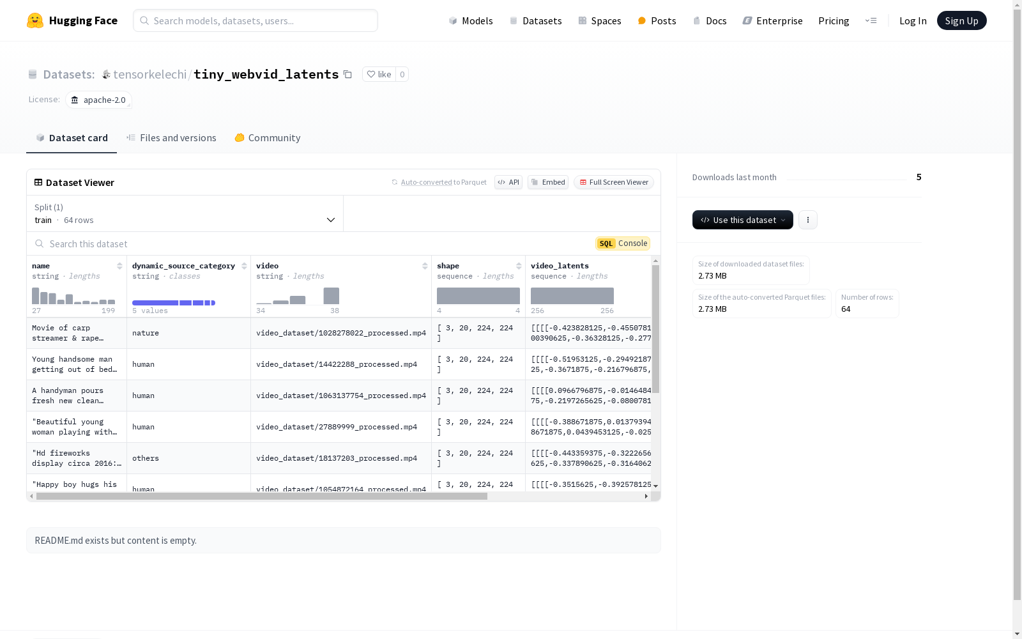
Task: Click the Embed button
Action: 548,182
